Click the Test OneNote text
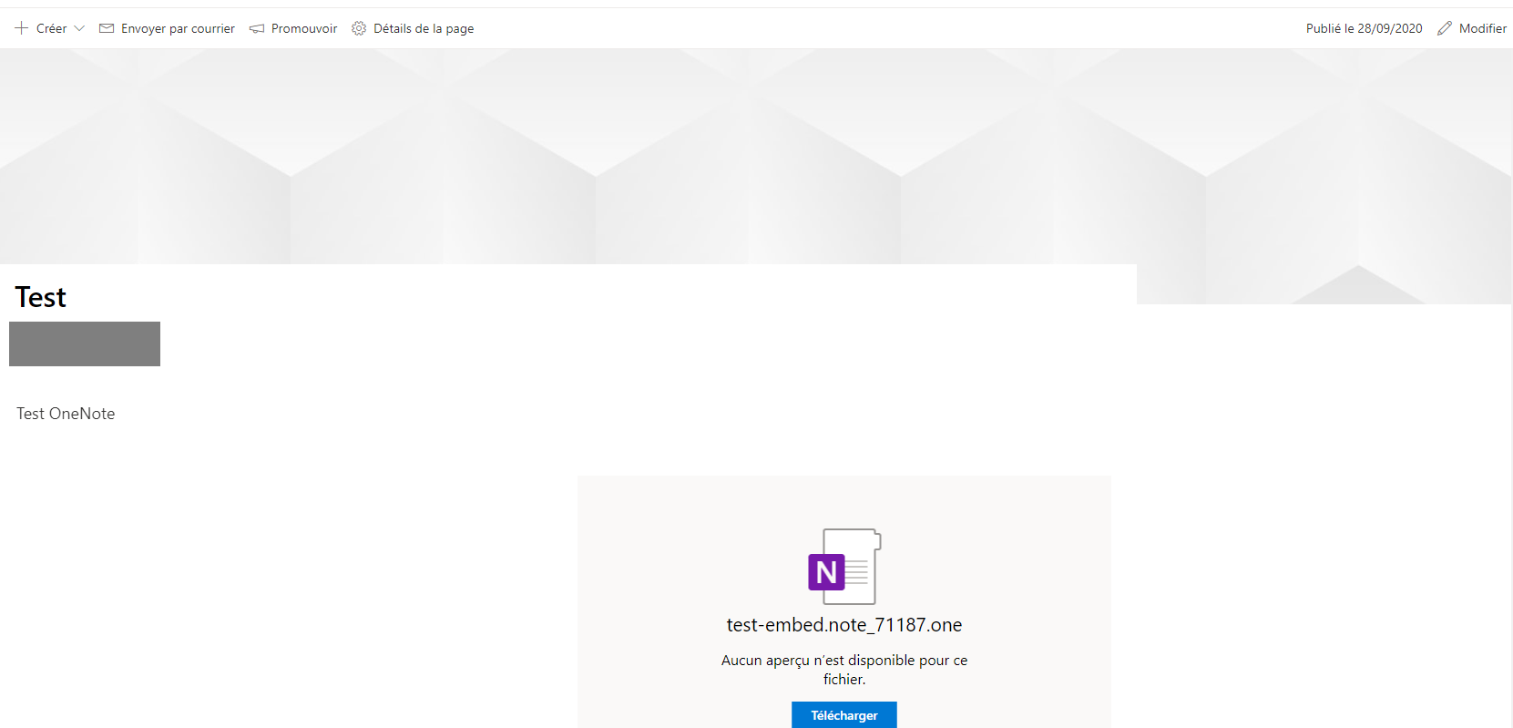1513x728 pixels. 66,414
